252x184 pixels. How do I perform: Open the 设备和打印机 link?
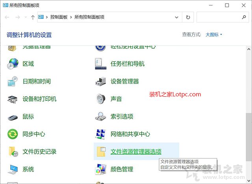pos(39,99)
